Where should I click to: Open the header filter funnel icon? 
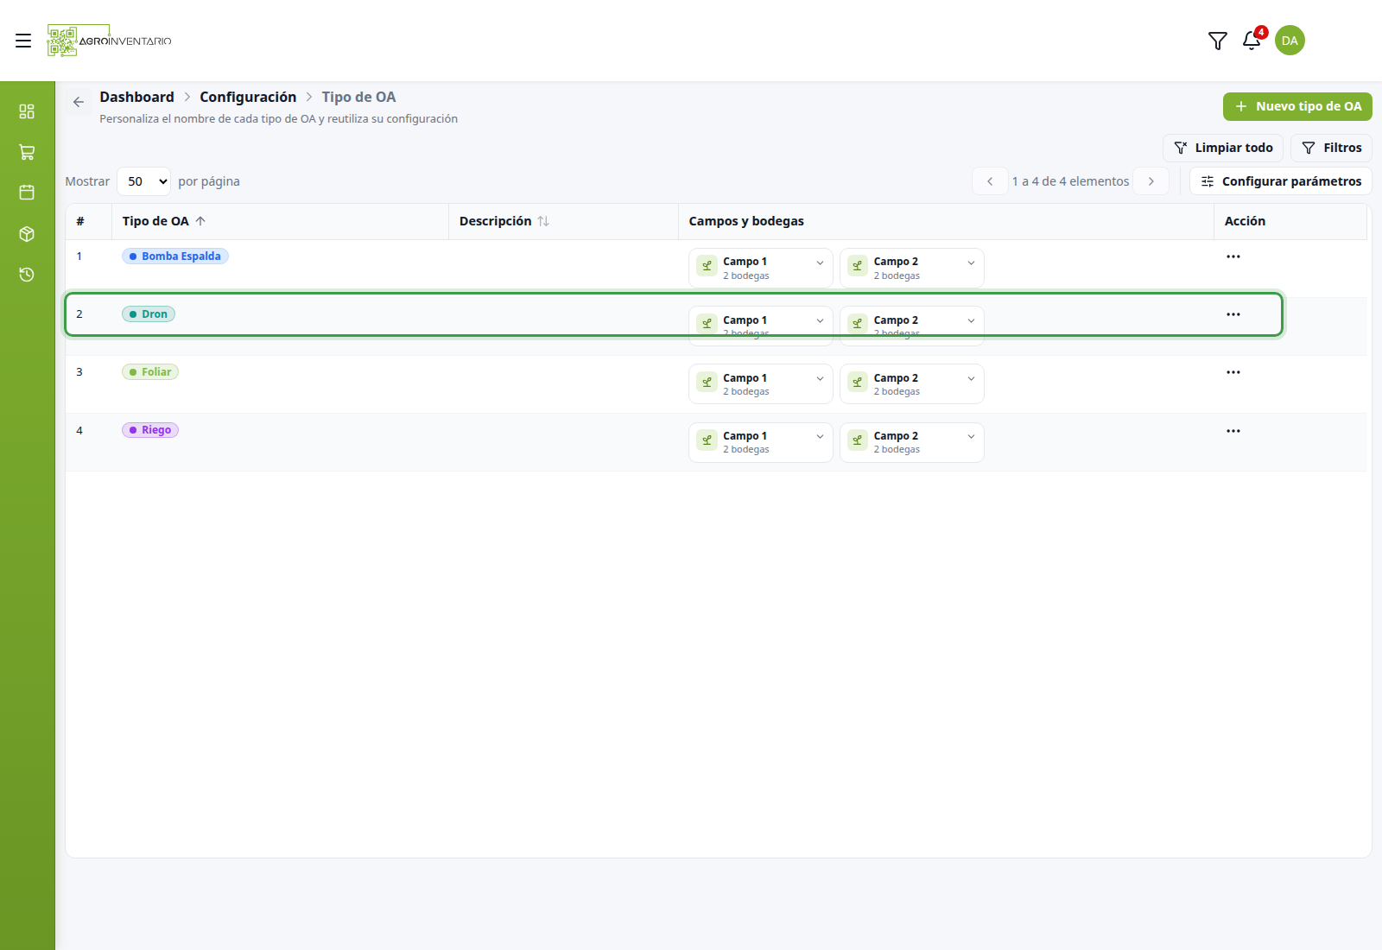coord(1218,41)
